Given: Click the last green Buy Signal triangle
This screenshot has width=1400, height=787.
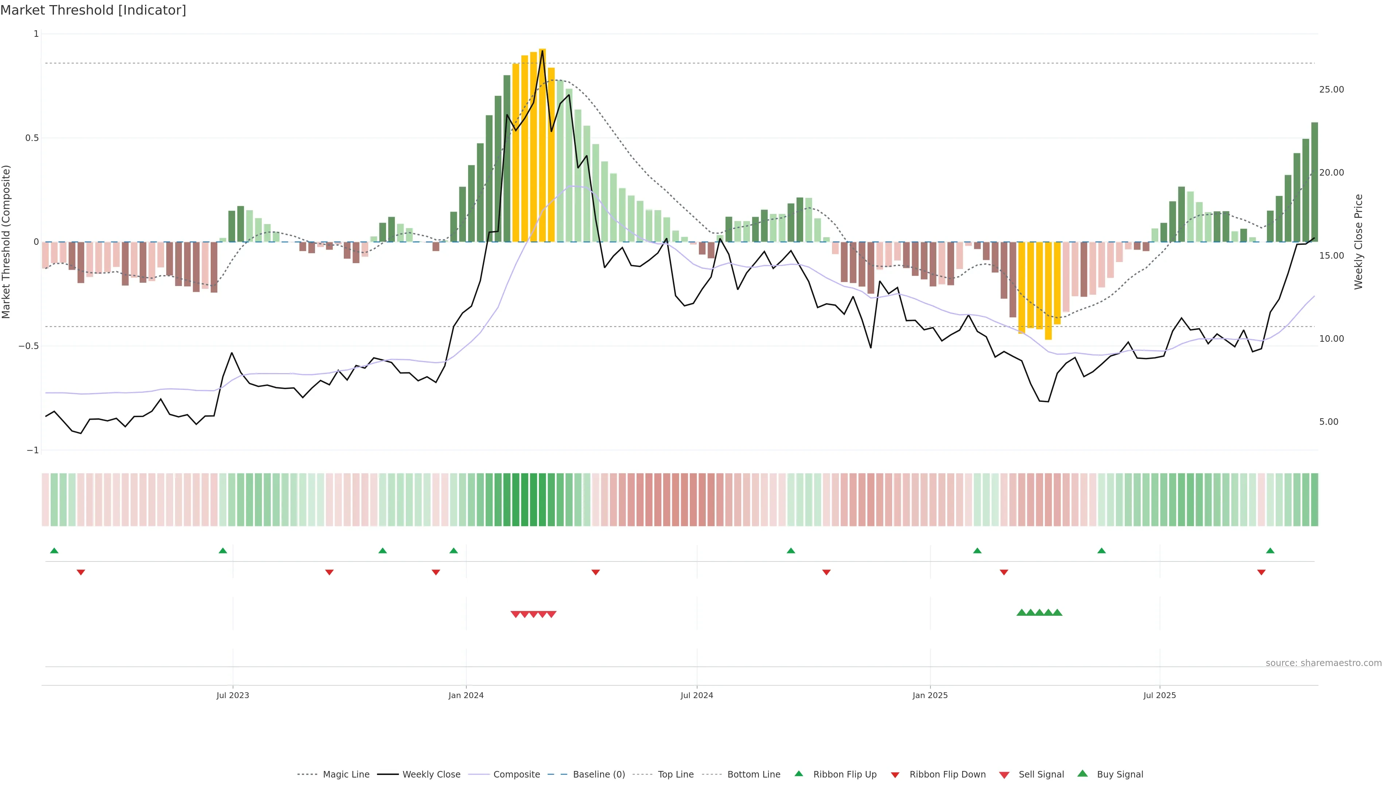Looking at the screenshot, I should (x=1057, y=612).
